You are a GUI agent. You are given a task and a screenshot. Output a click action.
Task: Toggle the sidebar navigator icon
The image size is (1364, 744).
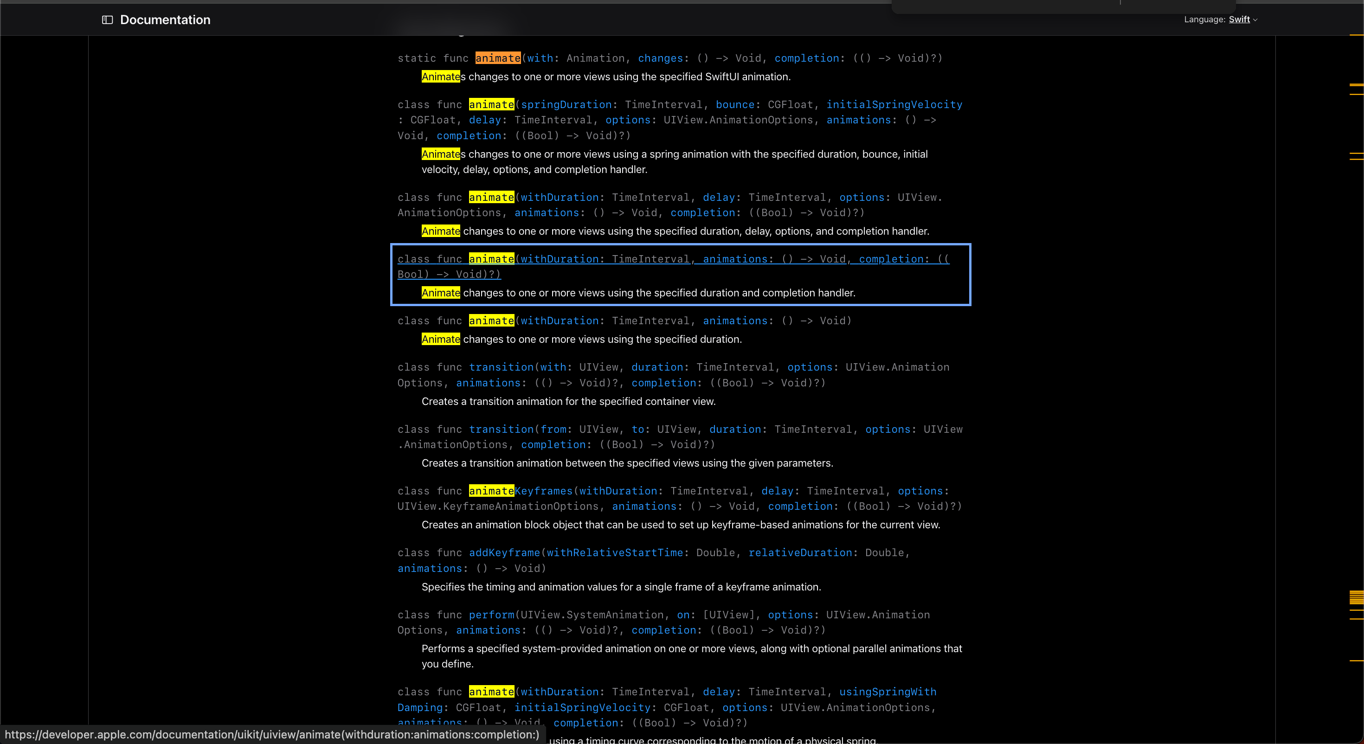(108, 19)
